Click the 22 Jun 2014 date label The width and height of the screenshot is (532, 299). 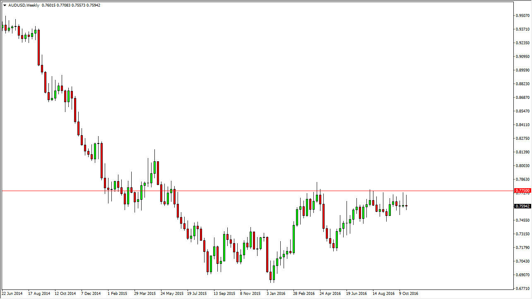pos(13,293)
